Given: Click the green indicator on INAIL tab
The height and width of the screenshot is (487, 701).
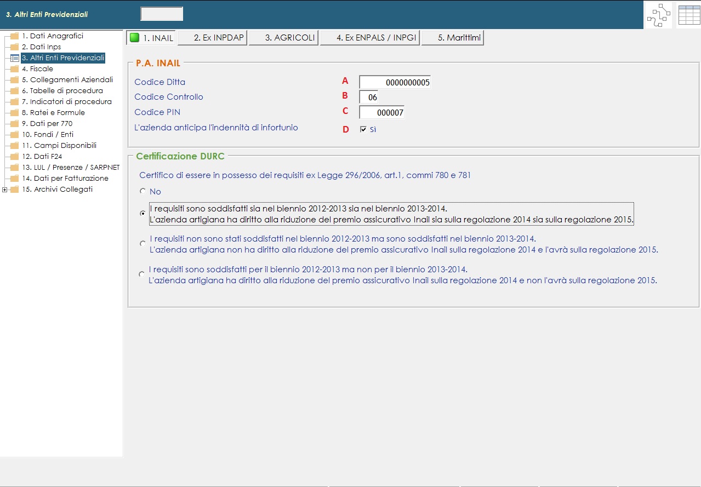Looking at the screenshot, I should 134,38.
